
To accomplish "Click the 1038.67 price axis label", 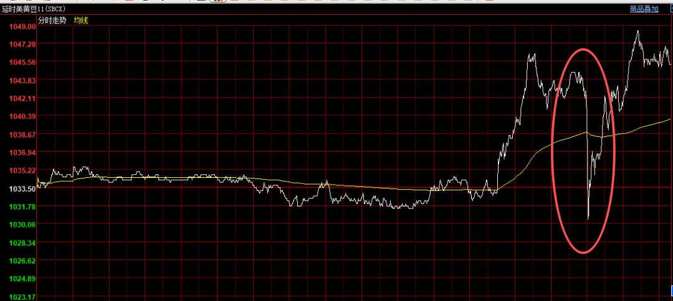I will tap(22, 134).
